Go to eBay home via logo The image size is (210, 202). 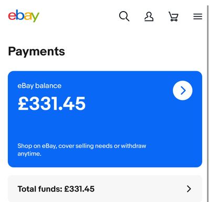[x=24, y=16]
